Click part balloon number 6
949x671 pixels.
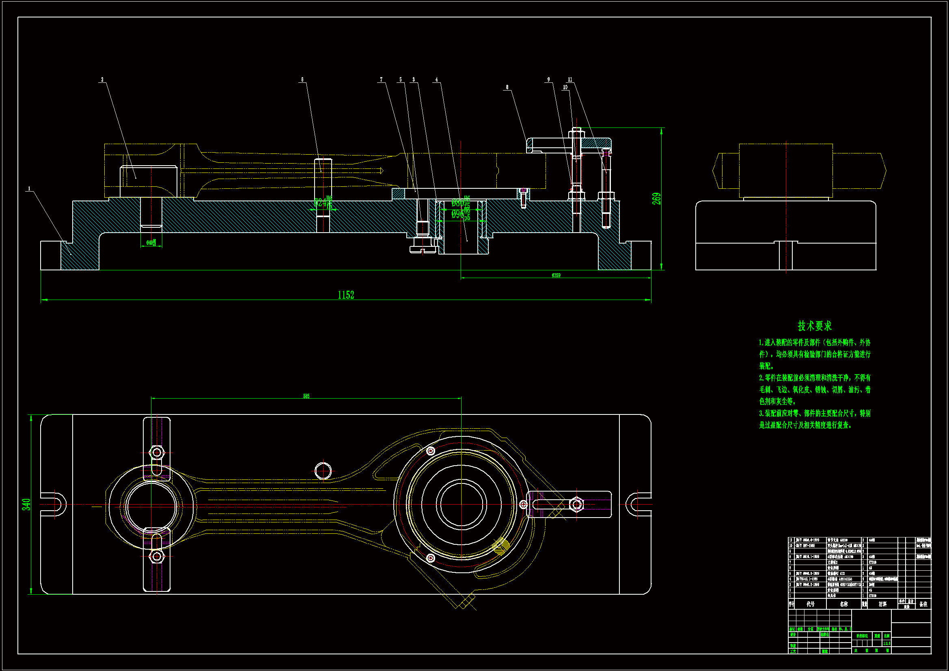pos(302,80)
